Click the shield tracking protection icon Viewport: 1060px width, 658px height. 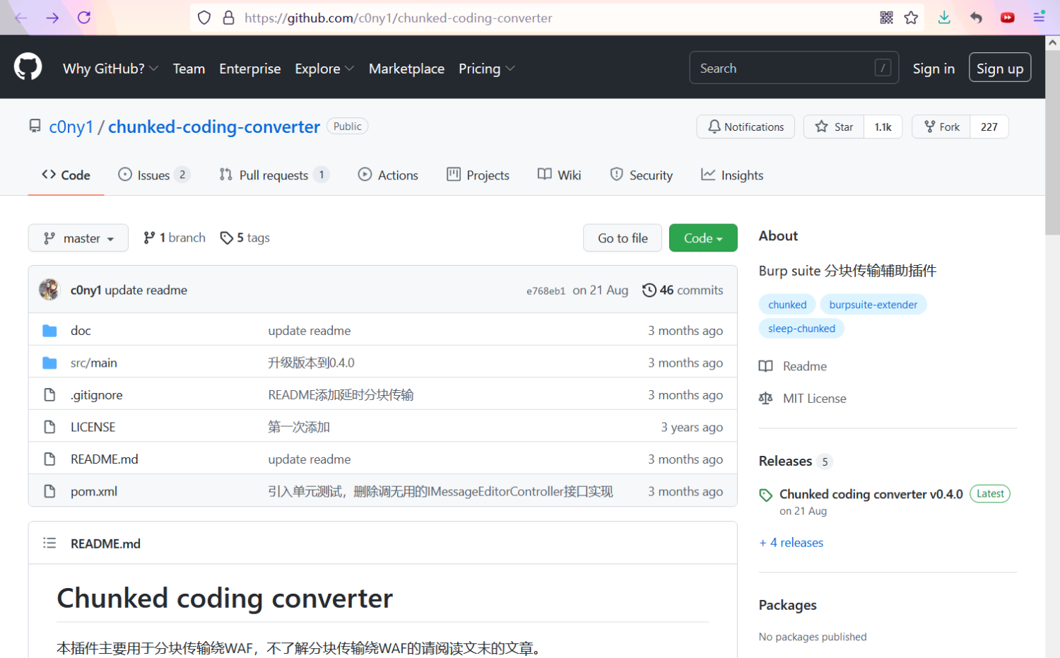(x=204, y=18)
